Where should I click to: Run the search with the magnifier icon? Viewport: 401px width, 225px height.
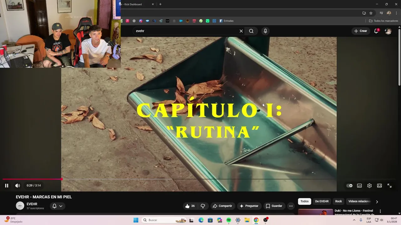pyautogui.click(x=251, y=31)
